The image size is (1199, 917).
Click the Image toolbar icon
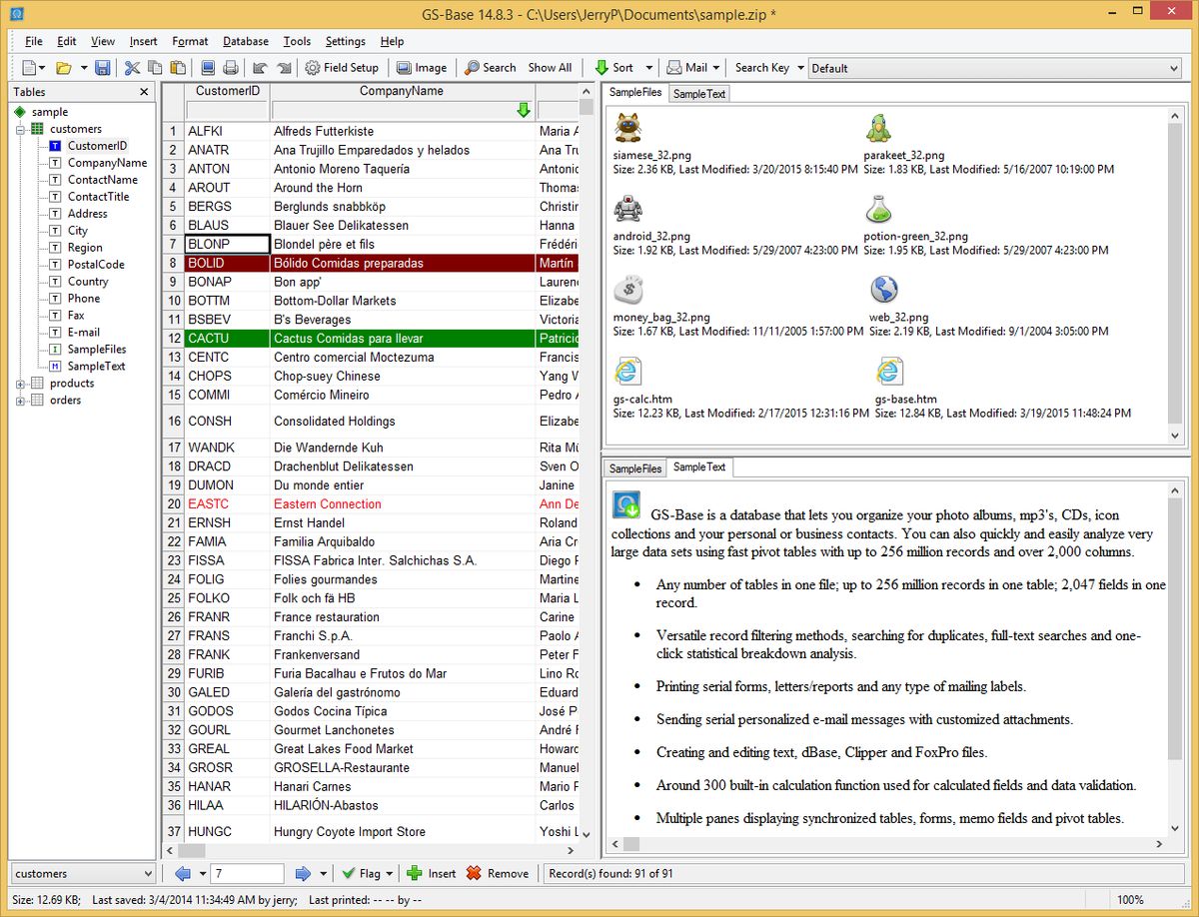pos(420,67)
